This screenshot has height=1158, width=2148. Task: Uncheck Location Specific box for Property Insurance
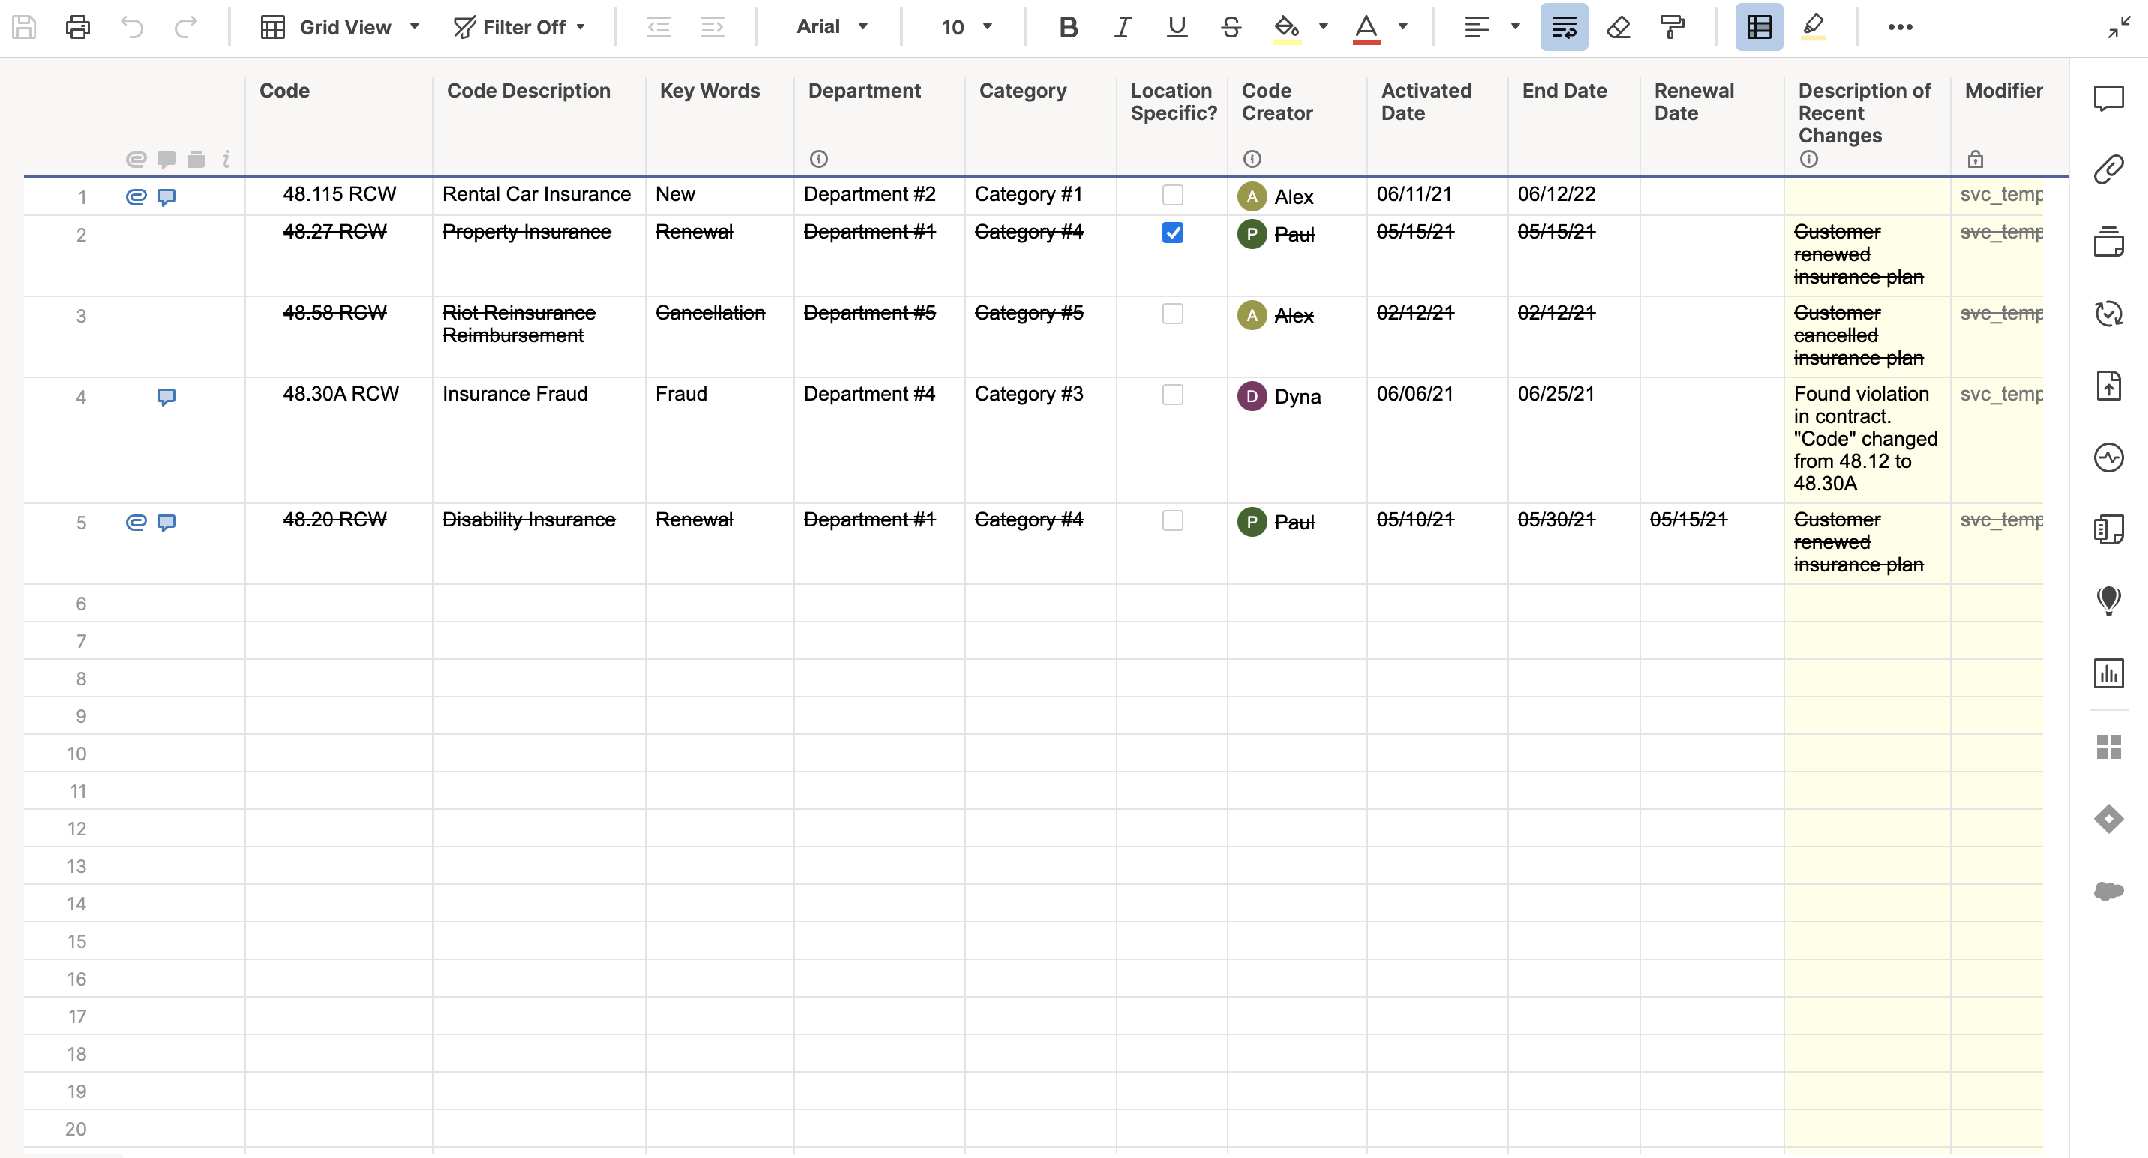1172,232
